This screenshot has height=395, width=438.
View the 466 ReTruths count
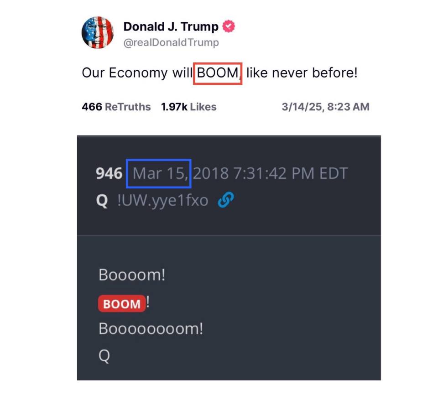tap(116, 107)
